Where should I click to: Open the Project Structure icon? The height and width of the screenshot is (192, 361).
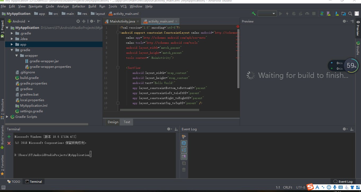(x=344, y=14)
